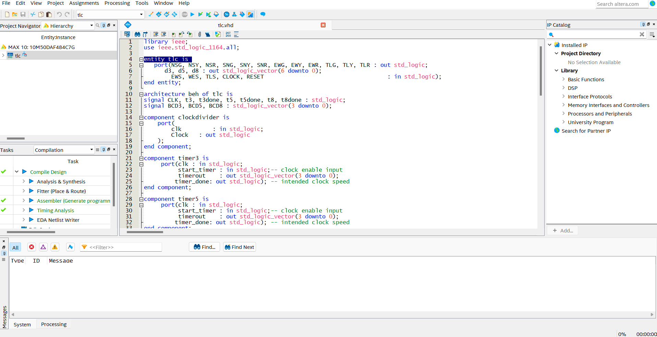Open the Tools menu
The image size is (657, 337).
tap(142, 3)
